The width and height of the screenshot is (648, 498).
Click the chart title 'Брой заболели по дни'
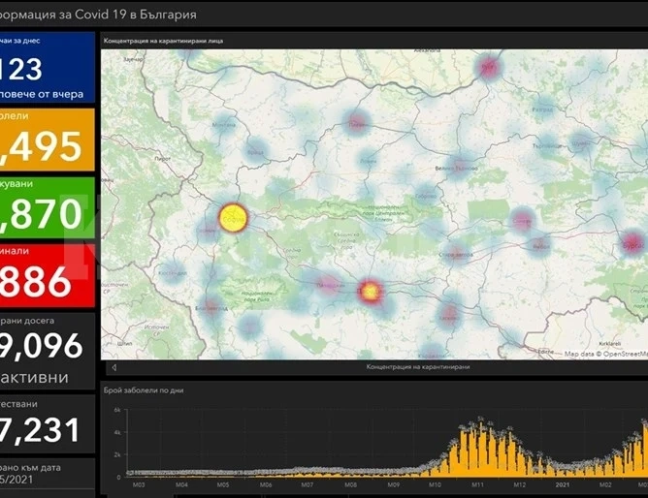[x=144, y=390]
